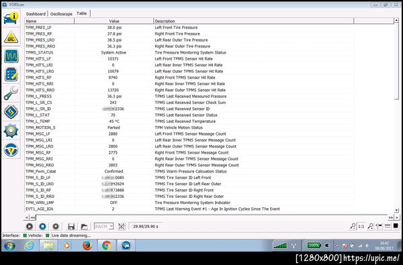The image size is (403, 265).
Task: Click the black square toolbar icon
Action: click(396, 226)
